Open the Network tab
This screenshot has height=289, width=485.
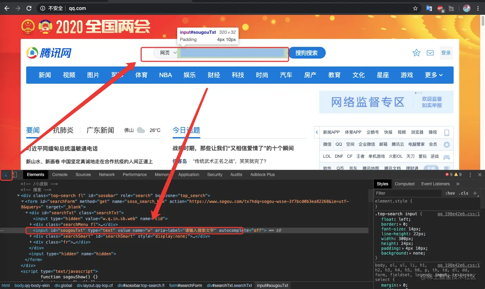(x=107, y=175)
